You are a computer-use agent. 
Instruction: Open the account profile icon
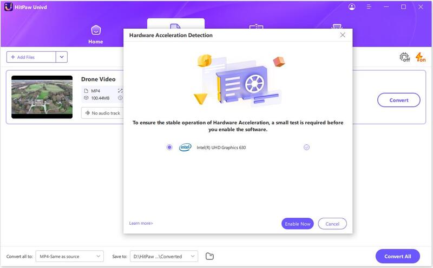pyautogui.click(x=351, y=7)
